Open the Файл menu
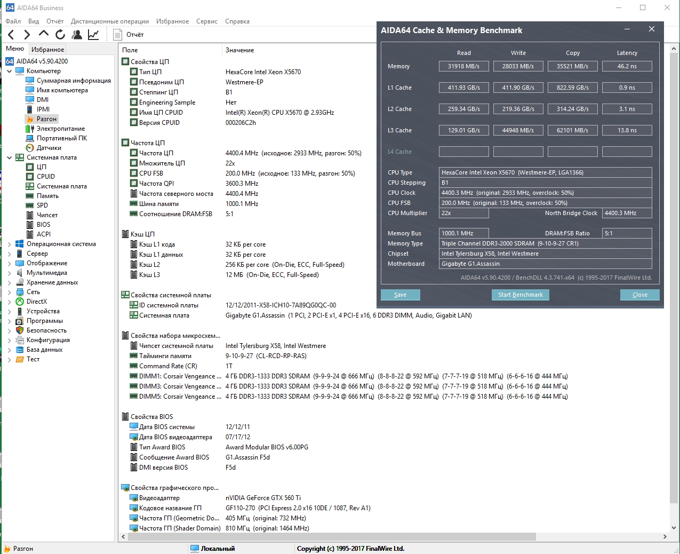680x554 pixels. [13, 21]
